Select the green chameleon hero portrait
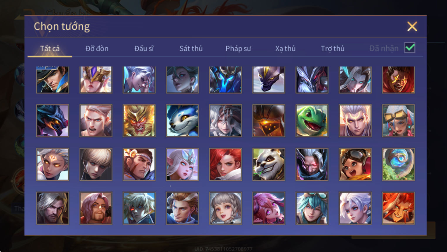This screenshot has width=447, height=252. coord(312,121)
